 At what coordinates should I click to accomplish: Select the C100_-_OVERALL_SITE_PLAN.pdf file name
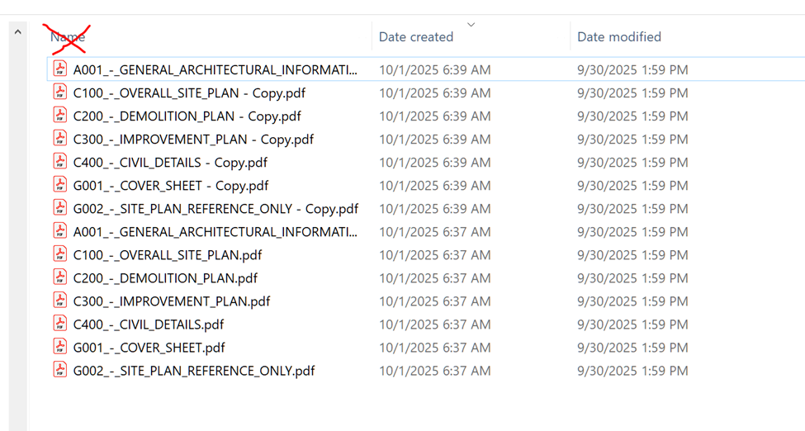coord(168,255)
